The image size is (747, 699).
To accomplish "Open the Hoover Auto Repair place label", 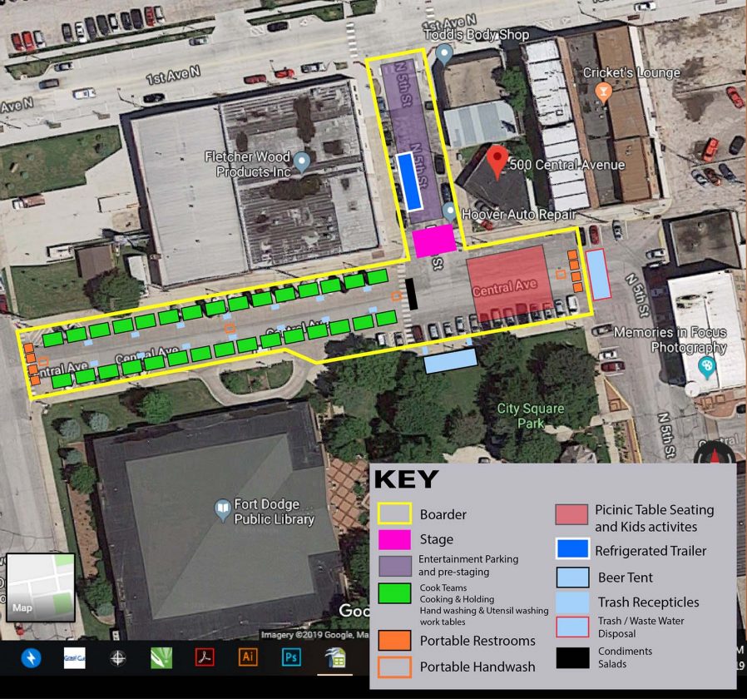I will pyautogui.click(x=519, y=215).
